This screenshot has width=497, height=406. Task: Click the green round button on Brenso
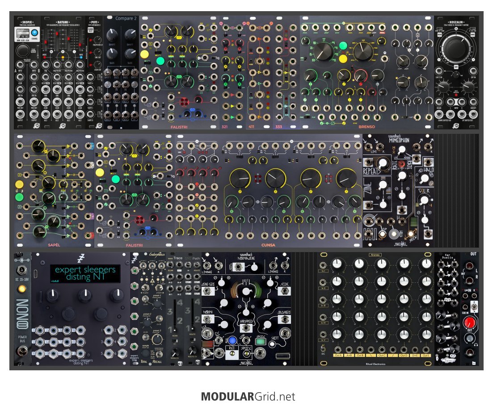pyautogui.click(x=343, y=46)
